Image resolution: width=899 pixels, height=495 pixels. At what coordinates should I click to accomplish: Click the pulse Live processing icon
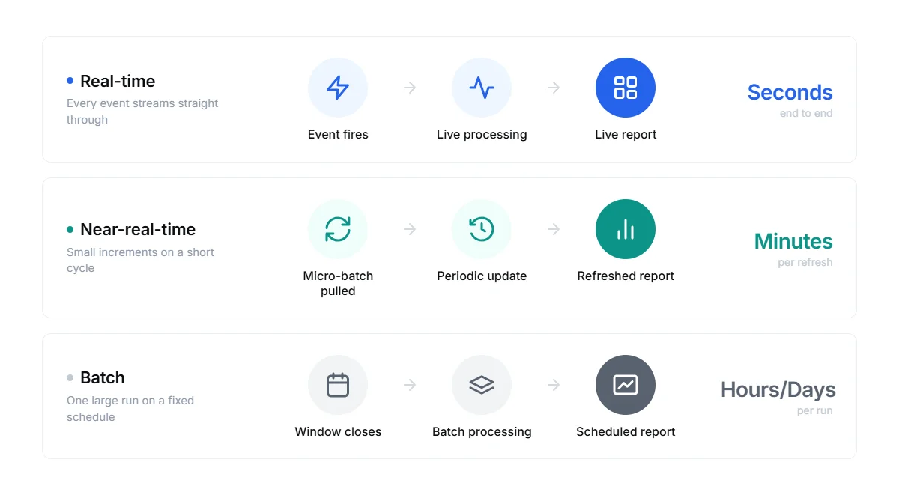pyautogui.click(x=482, y=88)
